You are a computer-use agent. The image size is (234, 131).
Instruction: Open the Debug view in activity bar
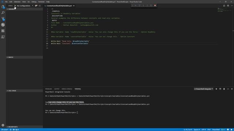(3, 25)
